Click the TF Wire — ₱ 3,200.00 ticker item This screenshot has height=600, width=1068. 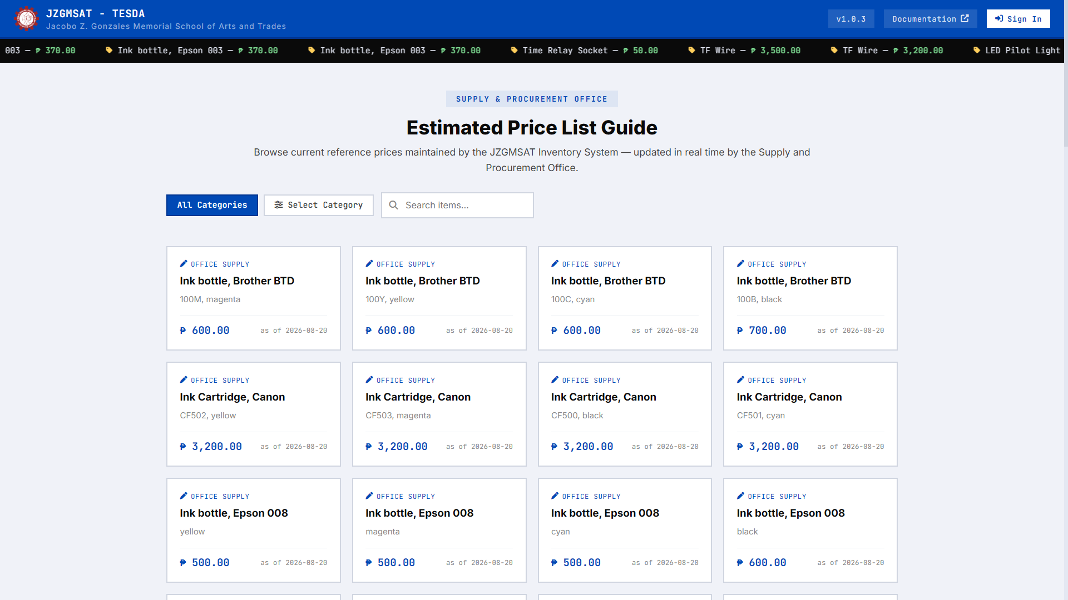887,51
